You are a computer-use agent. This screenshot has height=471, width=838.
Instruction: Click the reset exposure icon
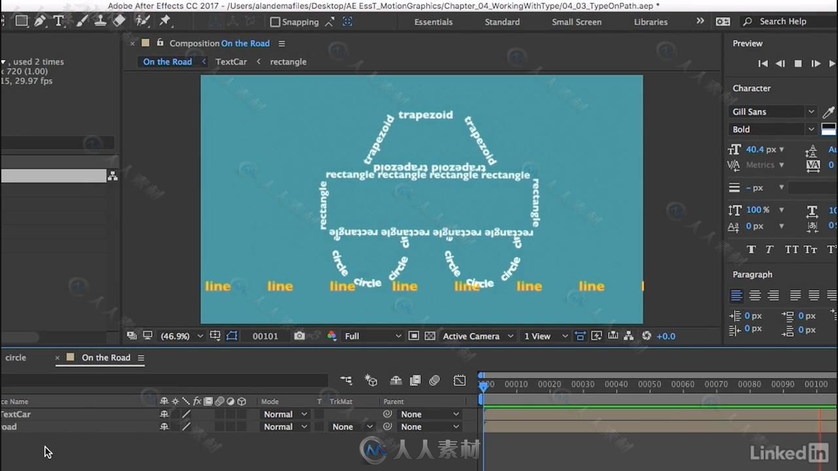(647, 336)
